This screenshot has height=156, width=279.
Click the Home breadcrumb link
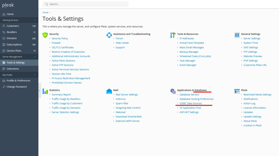tap(46, 13)
